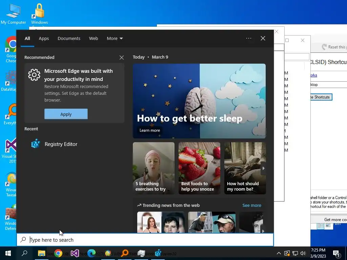This screenshot has width=347, height=260.
Task: Click Learn more on sleep article
Action: 149,130
